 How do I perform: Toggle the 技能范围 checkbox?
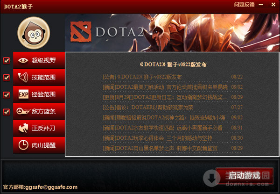pyautogui.click(x=7, y=78)
